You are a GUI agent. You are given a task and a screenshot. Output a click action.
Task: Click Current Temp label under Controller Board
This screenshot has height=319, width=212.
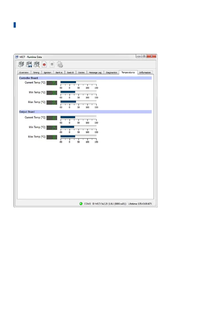coord(35,83)
